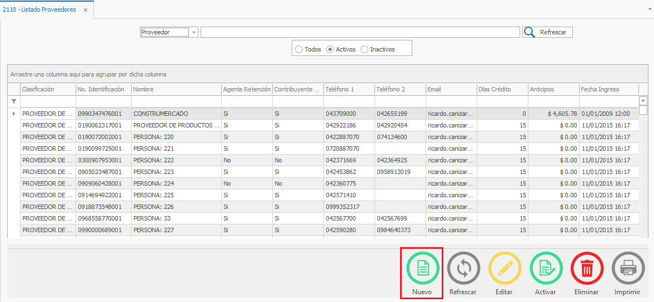The width and height of the screenshot is (654, 302).
Task: Switch to the 2110 - Listado Proveedores tab
Action: point(39,9)
